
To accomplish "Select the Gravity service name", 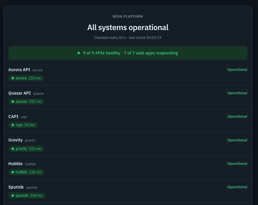I will coord(15,140).
